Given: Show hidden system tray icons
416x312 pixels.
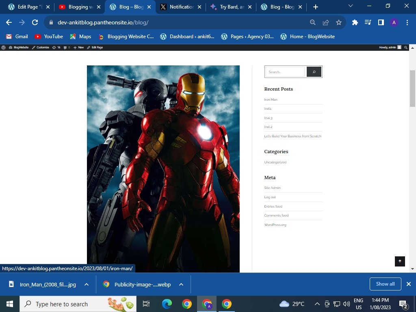Looking at the screenshot, I should (x=317, y=304).
